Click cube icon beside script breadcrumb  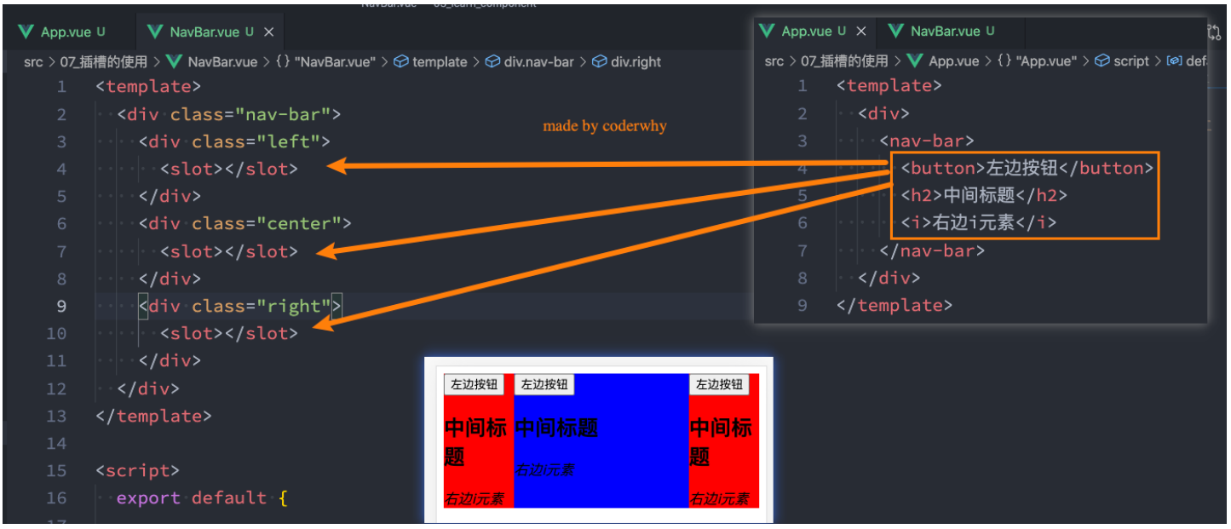[1102, 61]
